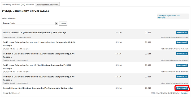Download the Compressed TAR Archive
Screen dimensions: 191x97
tap(182, 88)
